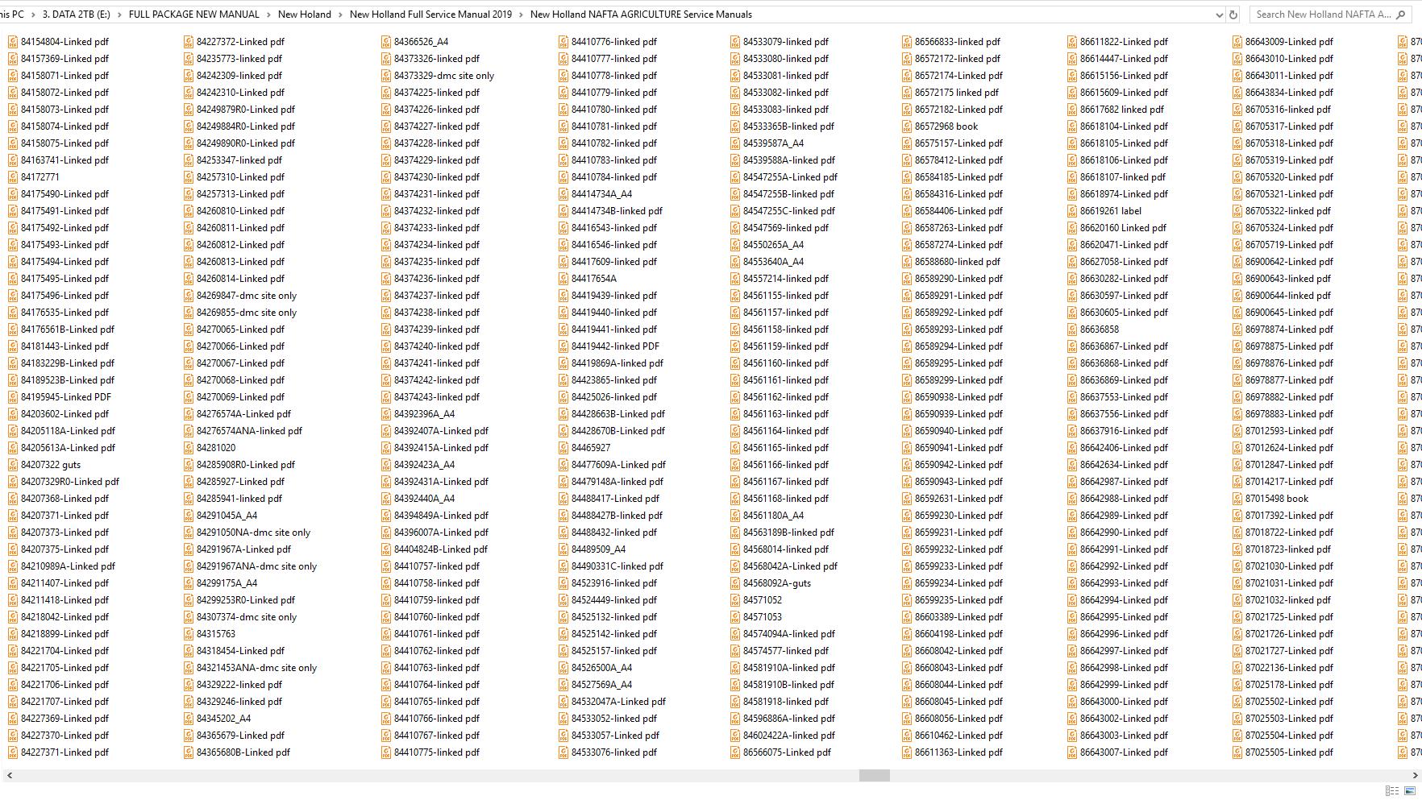This screenshot has height=800, width=1422.
Task: Select the PDF icon of 84291050NA-dmc site only
Action: [189, 533]
